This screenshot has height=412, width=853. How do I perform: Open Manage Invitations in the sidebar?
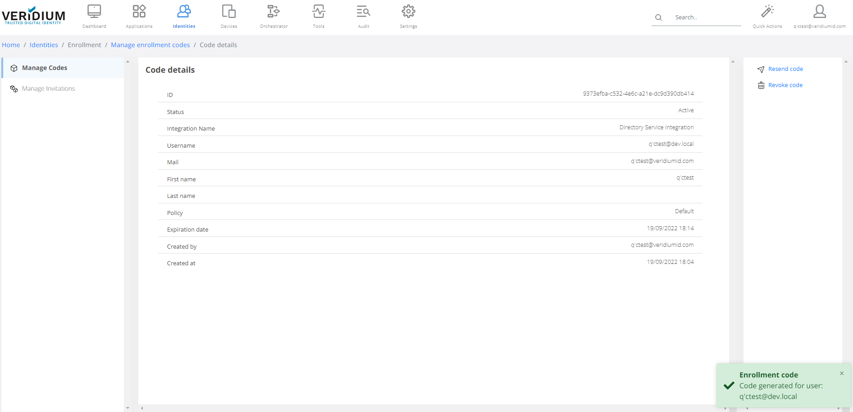pos(48,89)
